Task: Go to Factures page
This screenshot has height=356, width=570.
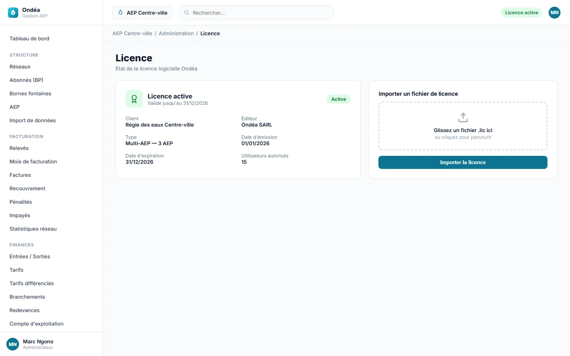Action: pyautogui.click(x=51, y=175)
